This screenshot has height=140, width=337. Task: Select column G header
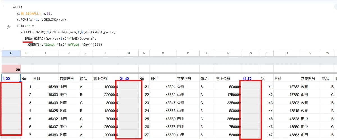coord(11,53)
